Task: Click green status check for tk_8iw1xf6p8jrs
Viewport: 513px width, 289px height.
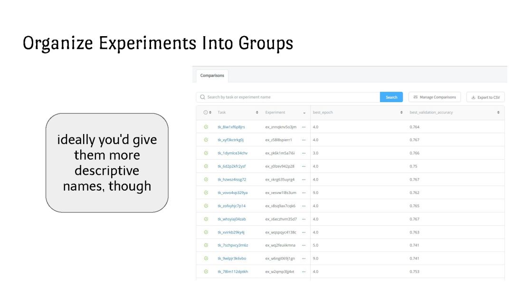Action: 206,127
